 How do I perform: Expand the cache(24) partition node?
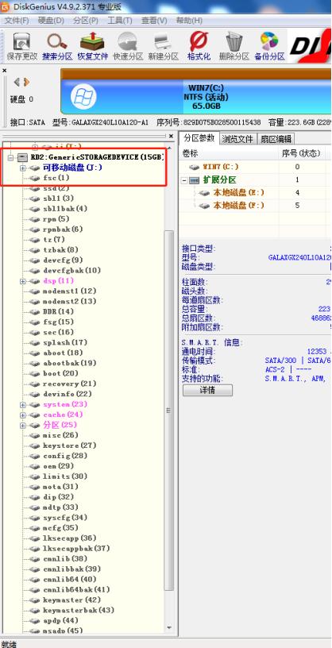[23, 415]
